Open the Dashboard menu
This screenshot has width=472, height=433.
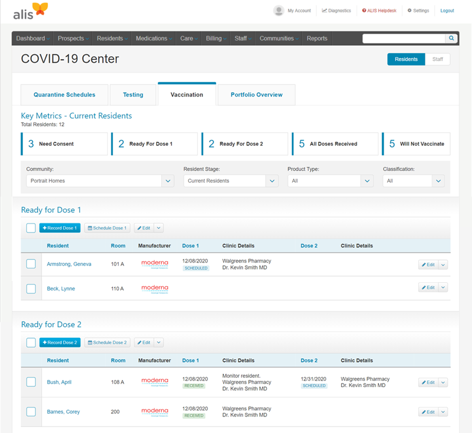(32, 38)
